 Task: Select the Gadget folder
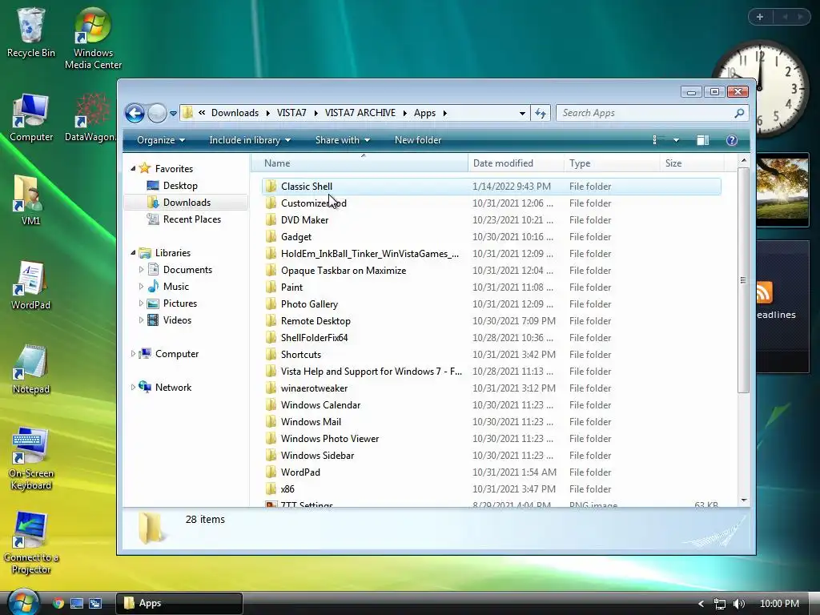tap(491, 237)
